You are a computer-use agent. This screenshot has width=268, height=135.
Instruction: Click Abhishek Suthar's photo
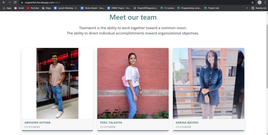point(58,83)
